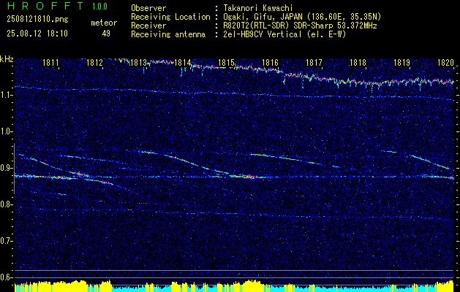Click the 1820 time marker

445,62
